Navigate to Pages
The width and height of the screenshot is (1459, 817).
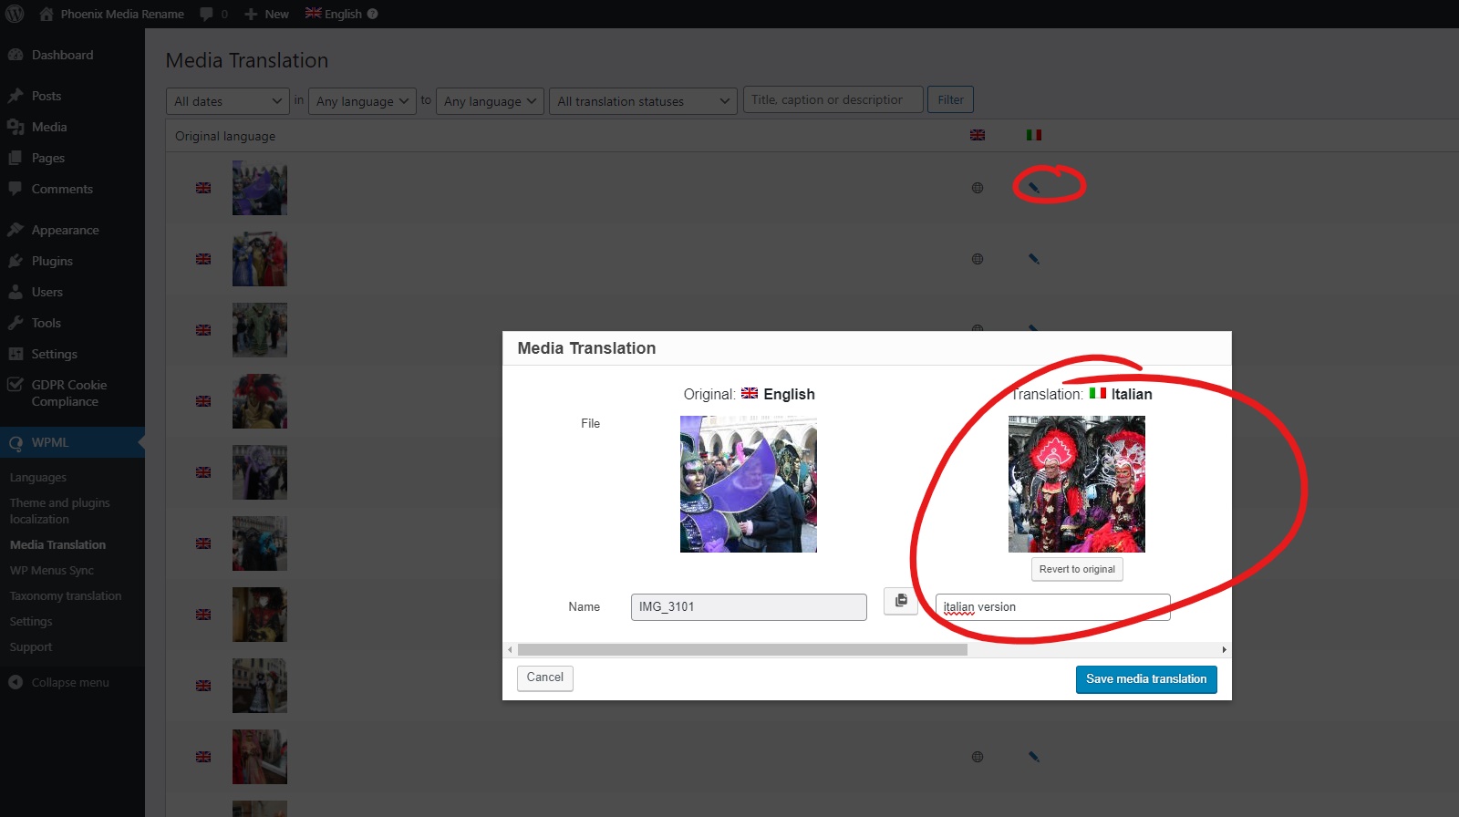click(48, 158)
